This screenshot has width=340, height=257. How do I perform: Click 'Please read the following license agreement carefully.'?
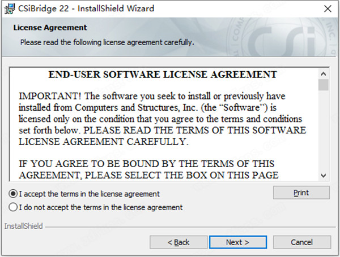(x=107, y=42)
